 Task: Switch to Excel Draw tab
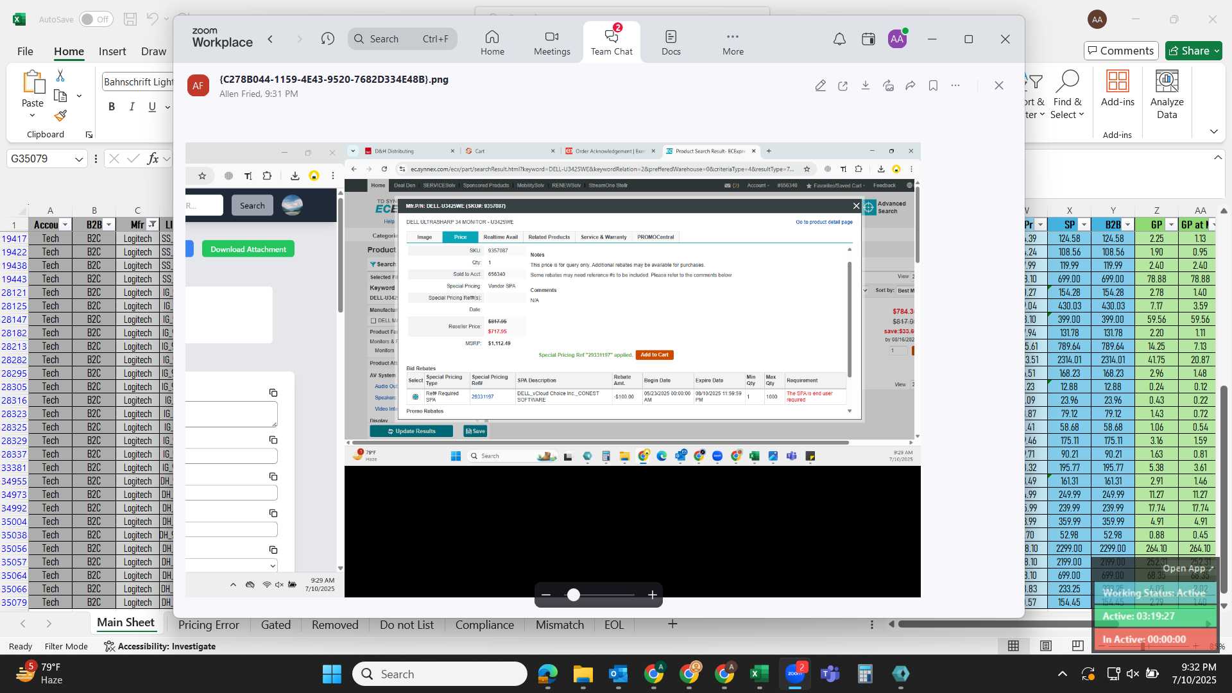tap(153, 51)
